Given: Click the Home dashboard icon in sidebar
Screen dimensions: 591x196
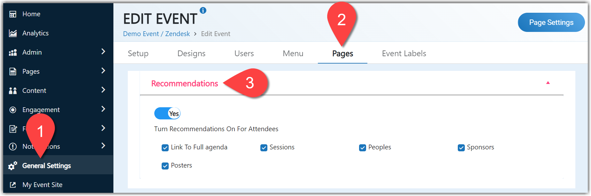Looking at the screenshot, I should click(x=13, y=14).
